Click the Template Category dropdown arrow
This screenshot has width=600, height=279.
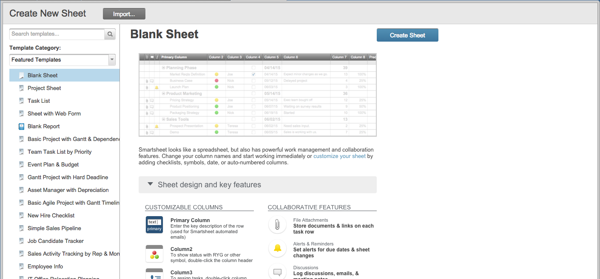tap(112, 60)
